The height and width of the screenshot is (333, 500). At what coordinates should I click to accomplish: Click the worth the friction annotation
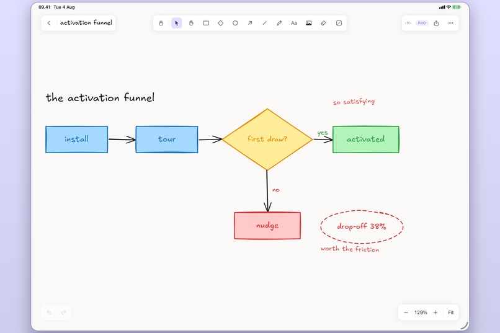(x=350, y=249)
